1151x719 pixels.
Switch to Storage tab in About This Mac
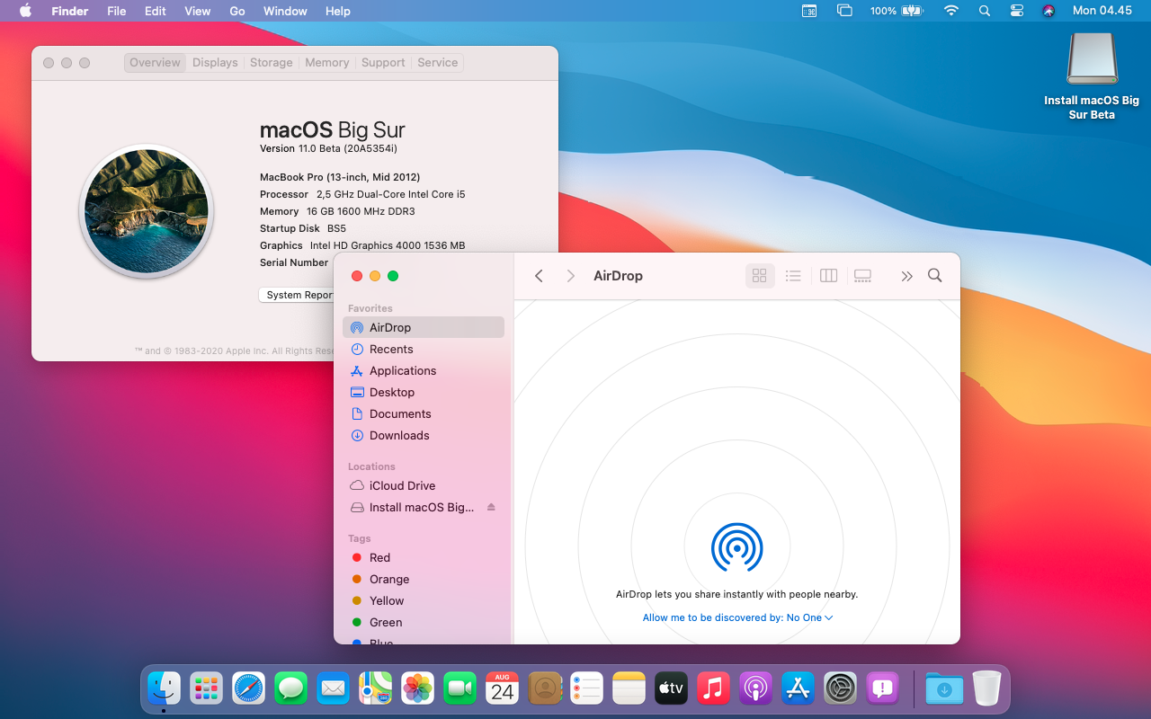(272, 62)
